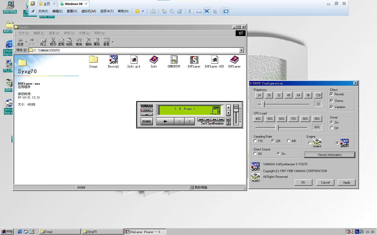Screen dimensions: 377x235
Task: Click the rewind button on XGPlayer
Action: pos(208,119)
